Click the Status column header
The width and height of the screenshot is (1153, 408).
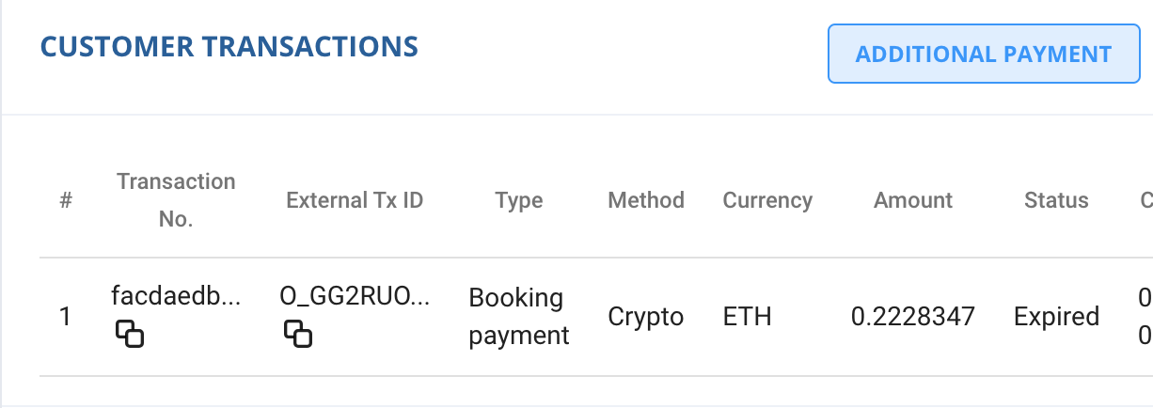click(1056, 200)
